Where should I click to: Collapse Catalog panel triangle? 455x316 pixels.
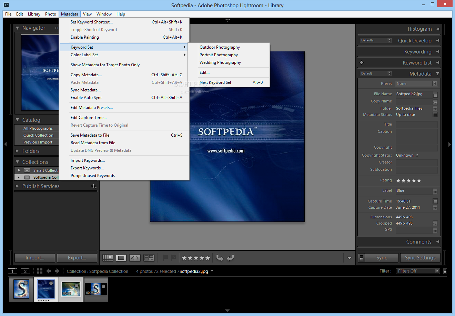click(18, 120)
